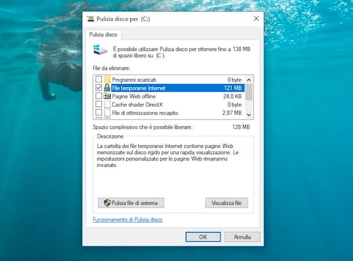Click the file icon for Cache shader DirectX
This screenshot has width=353, height=261.
click(x=108, y=104)
